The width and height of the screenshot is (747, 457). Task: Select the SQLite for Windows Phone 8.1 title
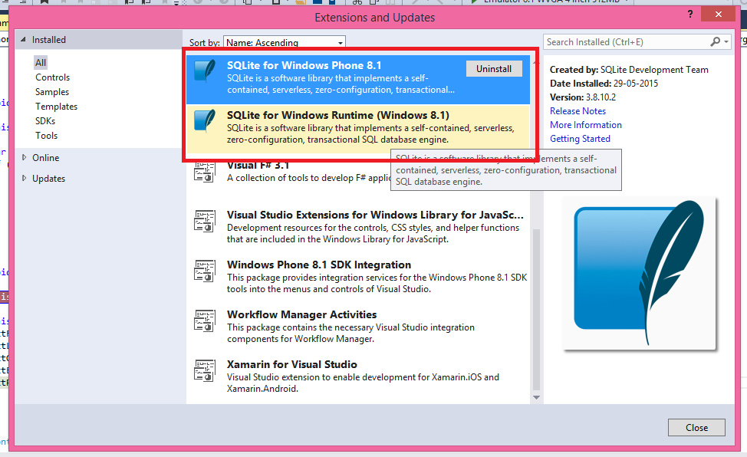[304, 65]
